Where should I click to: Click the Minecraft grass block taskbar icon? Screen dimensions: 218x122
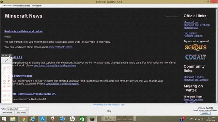[92, 119]
